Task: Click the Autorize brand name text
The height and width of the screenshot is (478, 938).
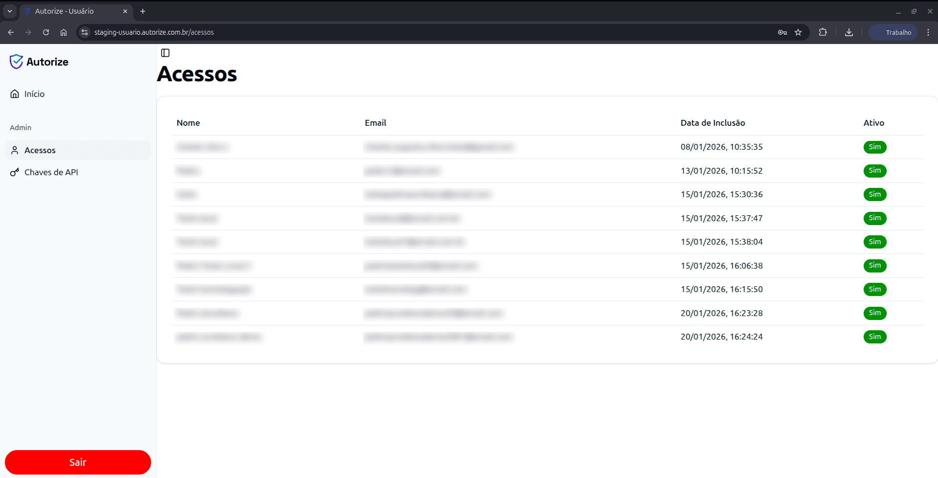Action: click(47, 62)
